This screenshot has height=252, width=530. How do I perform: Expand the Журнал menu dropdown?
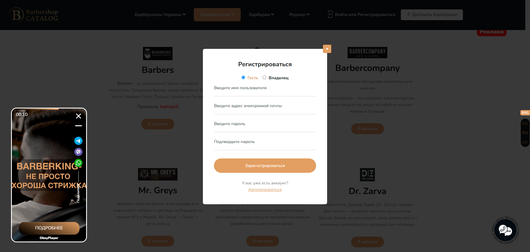click(299, 15)
